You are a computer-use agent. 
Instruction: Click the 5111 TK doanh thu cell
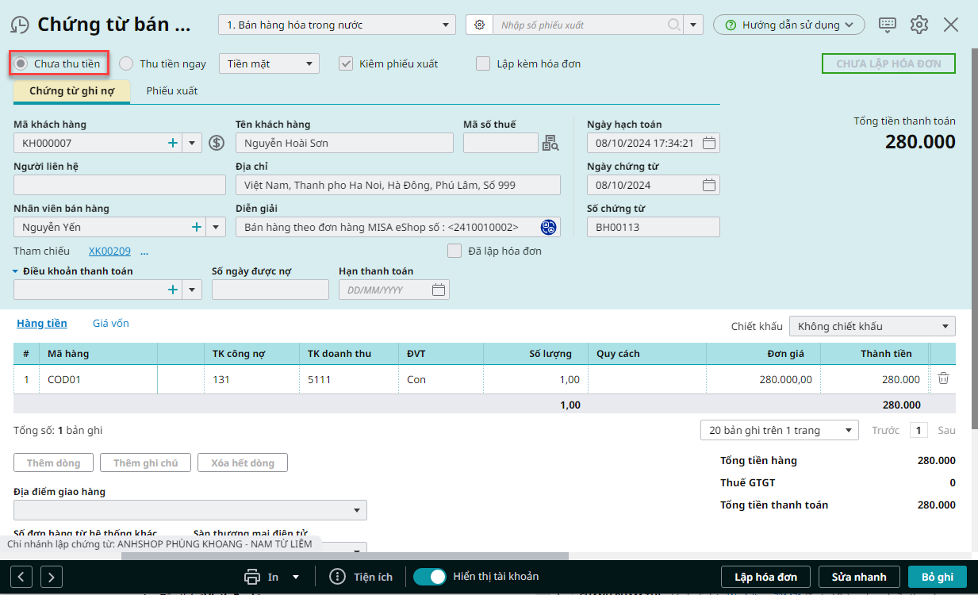[x=349, y=379]
